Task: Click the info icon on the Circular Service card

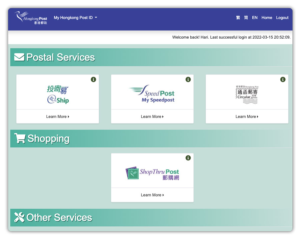Action: pos(283,80)
